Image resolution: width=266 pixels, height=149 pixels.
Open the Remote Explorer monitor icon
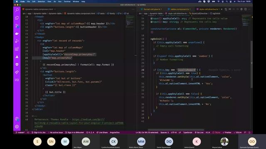tap(17, 80)
